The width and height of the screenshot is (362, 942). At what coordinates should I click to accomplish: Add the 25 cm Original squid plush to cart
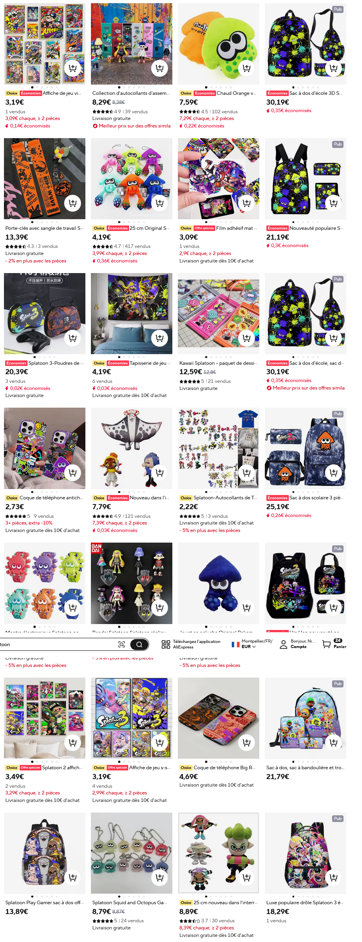point(160,203)
